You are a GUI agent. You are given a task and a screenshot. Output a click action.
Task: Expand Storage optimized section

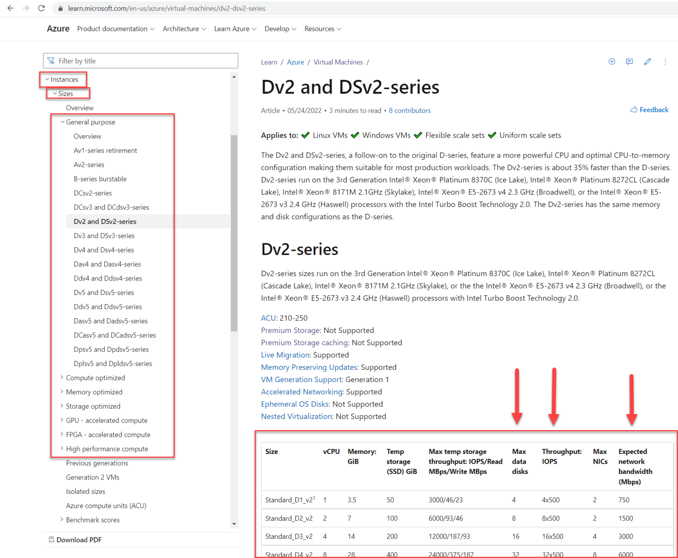62,406
